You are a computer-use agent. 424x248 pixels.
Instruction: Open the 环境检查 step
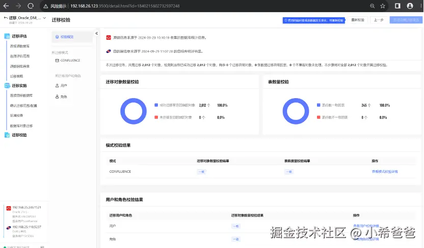point(16,116)
